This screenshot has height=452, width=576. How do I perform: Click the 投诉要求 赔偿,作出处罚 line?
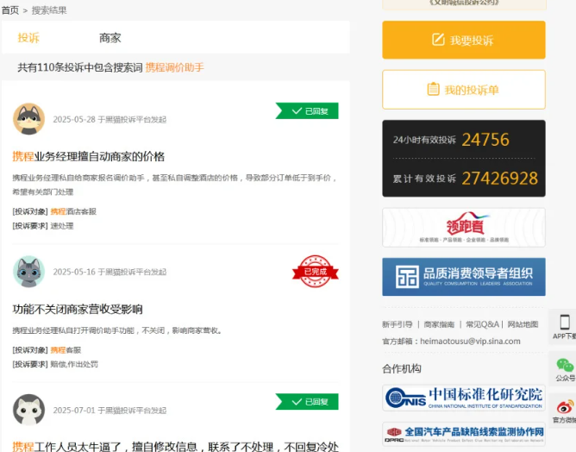[x=55, y=364]
